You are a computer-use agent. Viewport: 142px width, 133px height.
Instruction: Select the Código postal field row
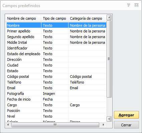(56, 77)
